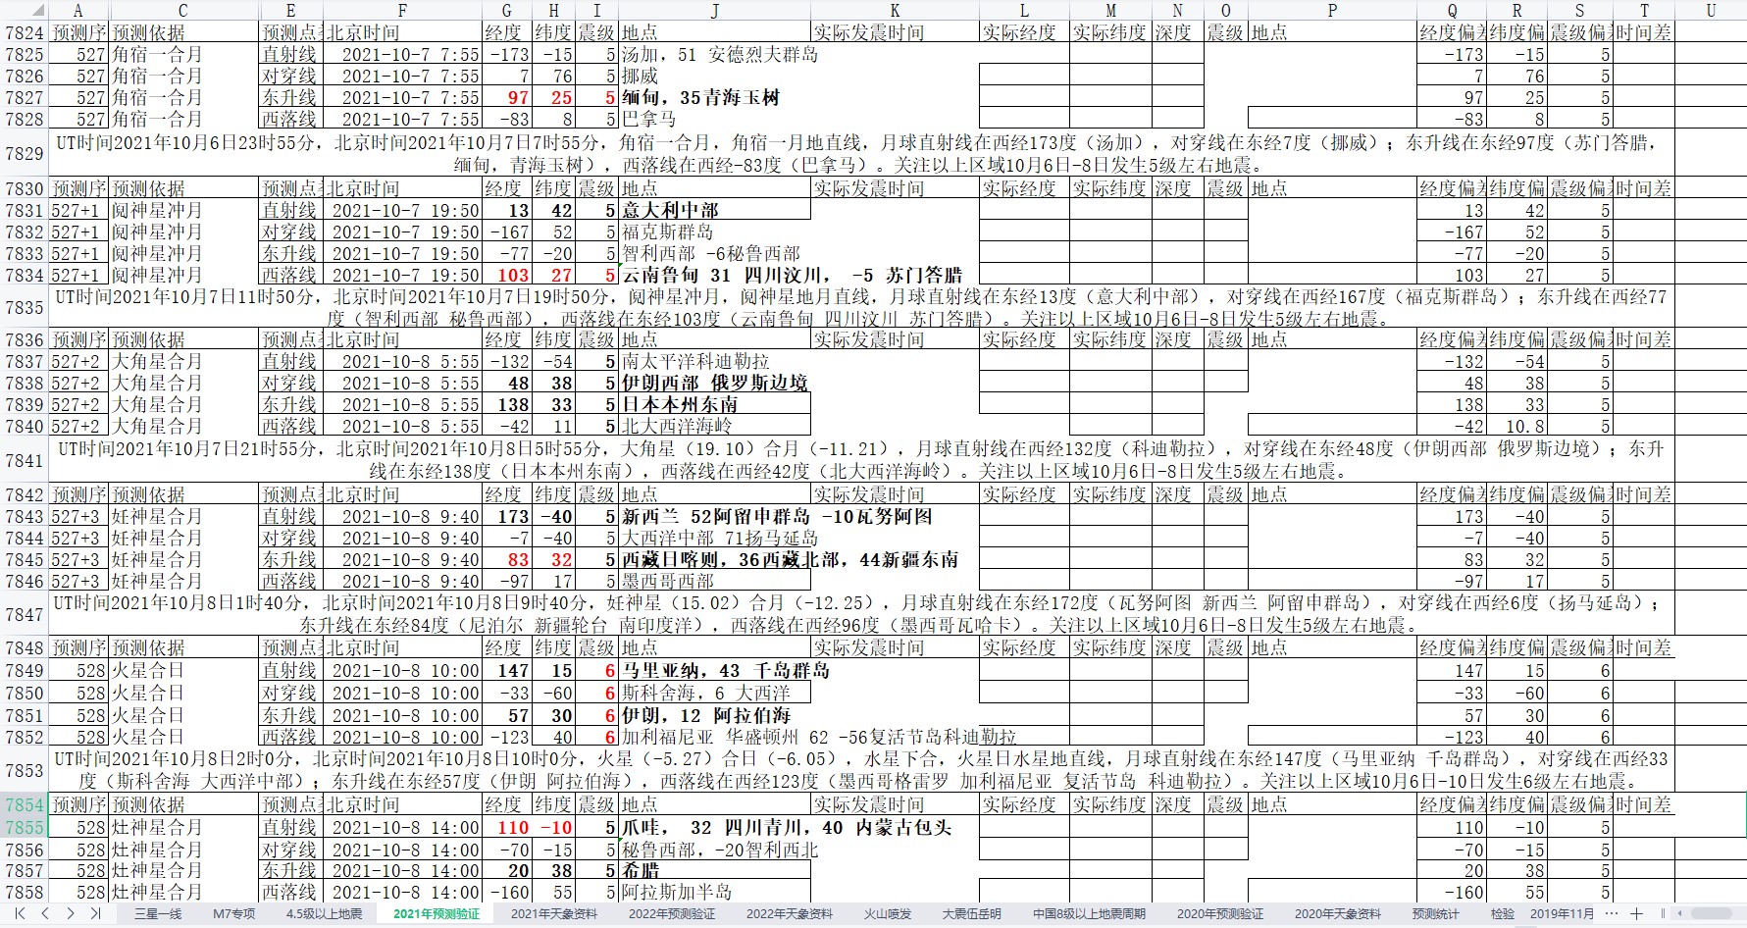Select row 7858 header
The image size is (1747, 928).
(x=25, y=892)
